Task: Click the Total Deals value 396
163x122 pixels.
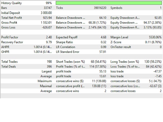Action: coord(49,67)
